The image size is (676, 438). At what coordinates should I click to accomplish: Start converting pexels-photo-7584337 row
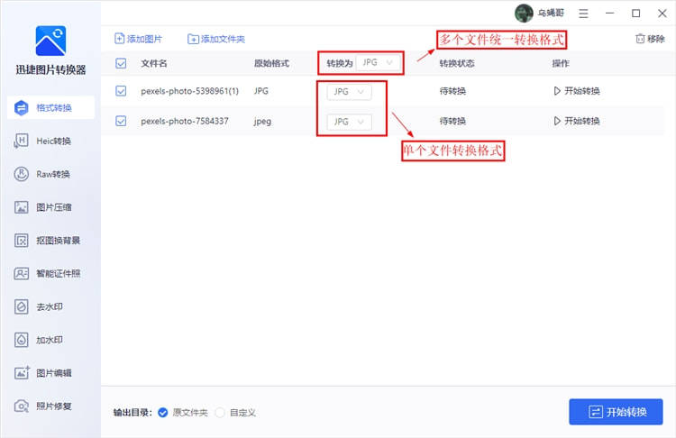(x=577, y=121)
